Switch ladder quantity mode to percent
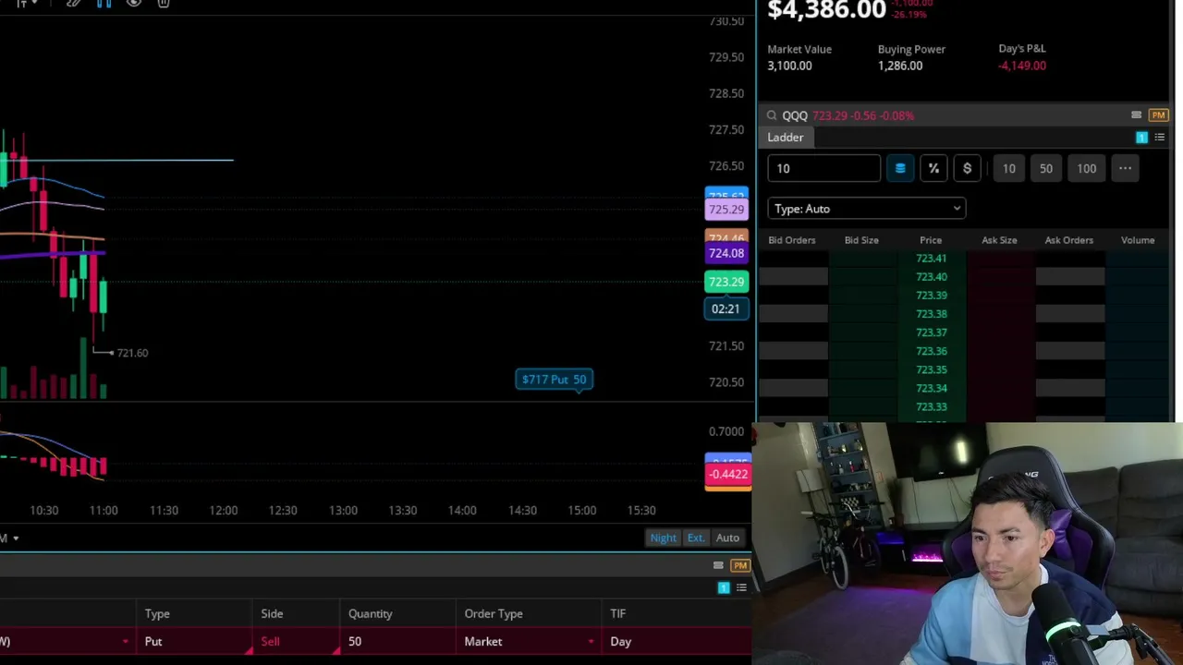Image resolution: width=1183 pixels, height=665 pixels. click(933, 168)
